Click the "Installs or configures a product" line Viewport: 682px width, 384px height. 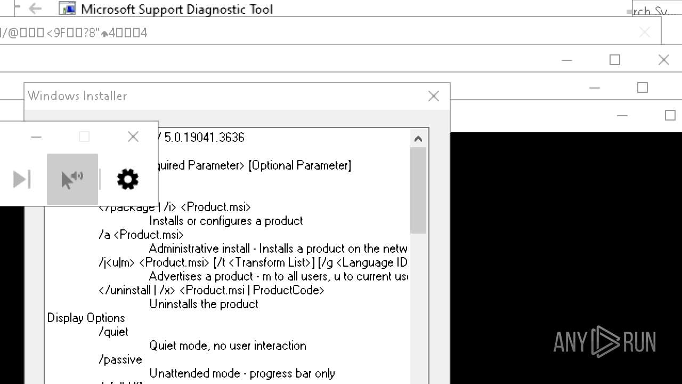(226, 221)
